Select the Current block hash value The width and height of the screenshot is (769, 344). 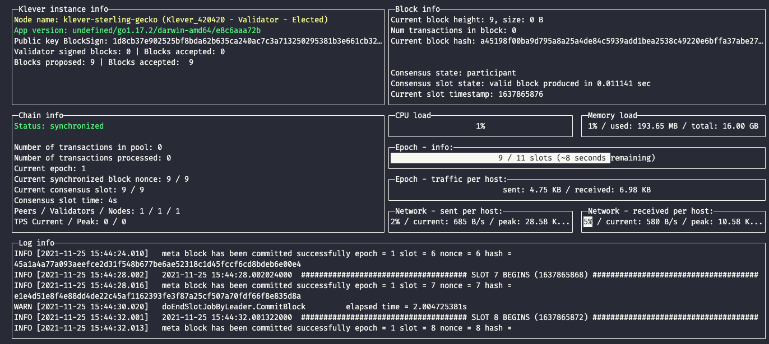622,41
